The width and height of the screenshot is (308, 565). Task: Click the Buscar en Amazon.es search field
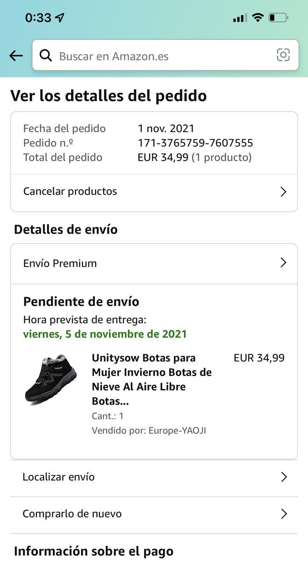point(163,56)
